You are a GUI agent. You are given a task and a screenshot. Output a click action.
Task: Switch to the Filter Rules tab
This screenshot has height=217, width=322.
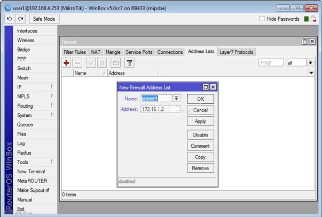point(75,52)
